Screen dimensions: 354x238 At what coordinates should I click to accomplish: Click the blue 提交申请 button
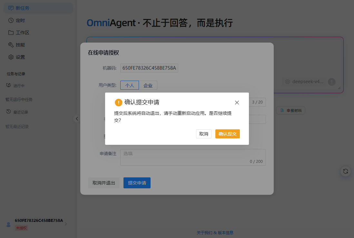(x=137, y=183)
